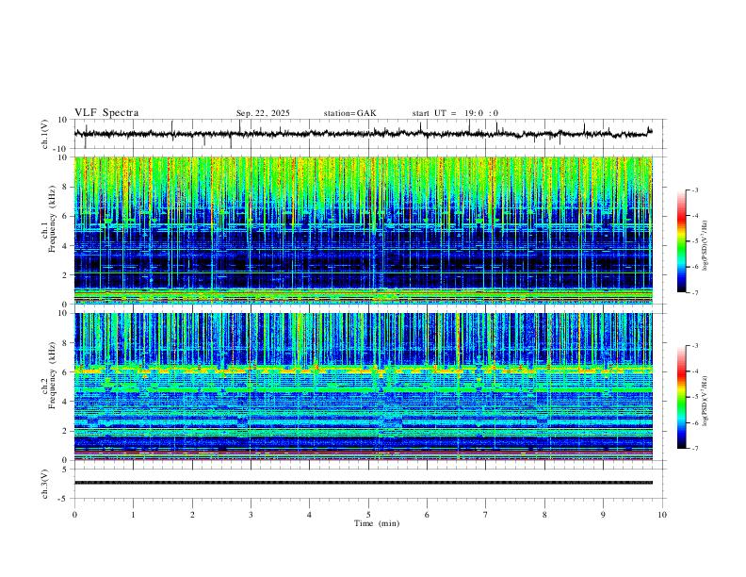Select the "start UT = 19:0 :0" text
The width and height of the screenshot is (746, 577).
[455, 113]
